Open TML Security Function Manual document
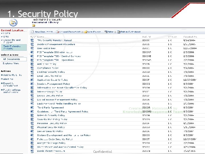The image size is (205, 154). pyautogui.click(x=54, y=40)
